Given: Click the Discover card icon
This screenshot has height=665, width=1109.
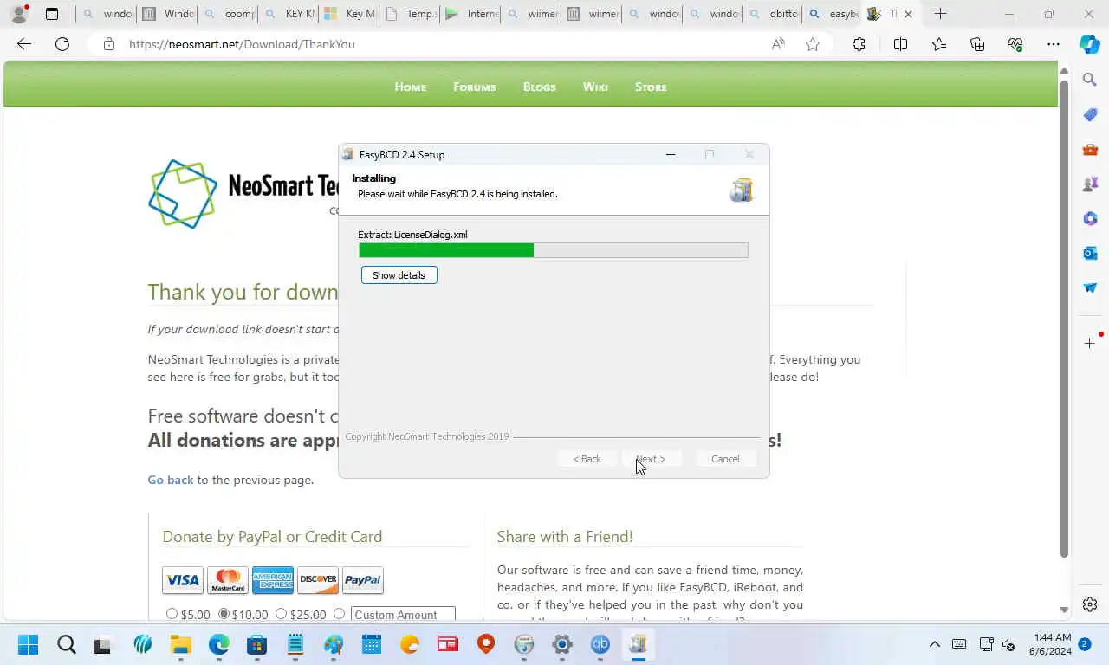Looking at the screenshot, I should pos(318,580).
